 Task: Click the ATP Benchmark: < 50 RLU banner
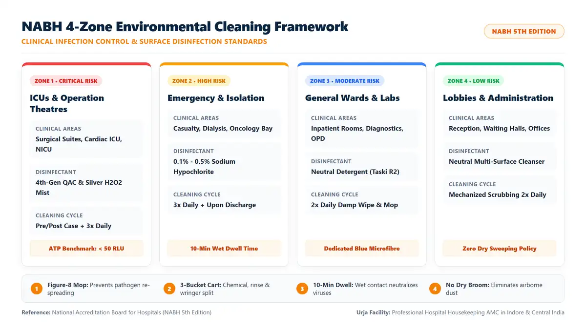point(86,249)
